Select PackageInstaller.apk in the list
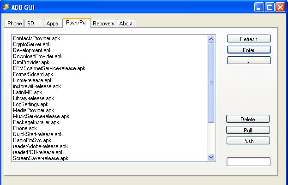This screenshot has width=288, height=185. (110, 122)
